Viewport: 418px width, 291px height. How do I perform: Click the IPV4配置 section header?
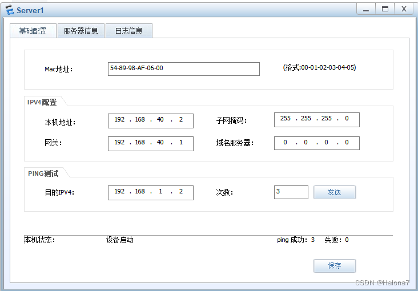[x=42, y=102]
